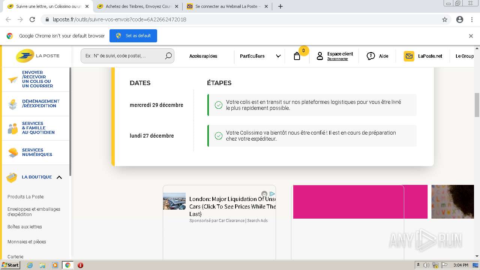Click Chrome back arrow button
The width and height of the screenshot is (480, 270).
point(8,19)
